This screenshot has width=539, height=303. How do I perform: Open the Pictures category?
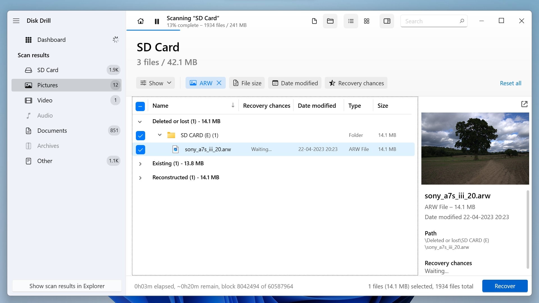pyautogui.click(x=67, y=85)
